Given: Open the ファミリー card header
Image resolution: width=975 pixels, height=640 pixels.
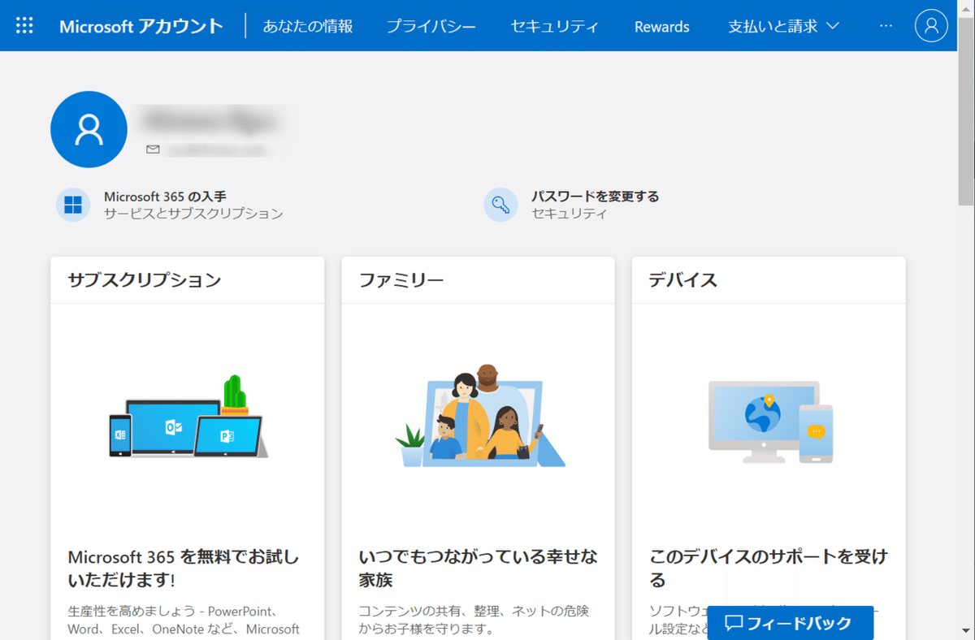Looking at the screenshot, I should [x=478, y=280].
